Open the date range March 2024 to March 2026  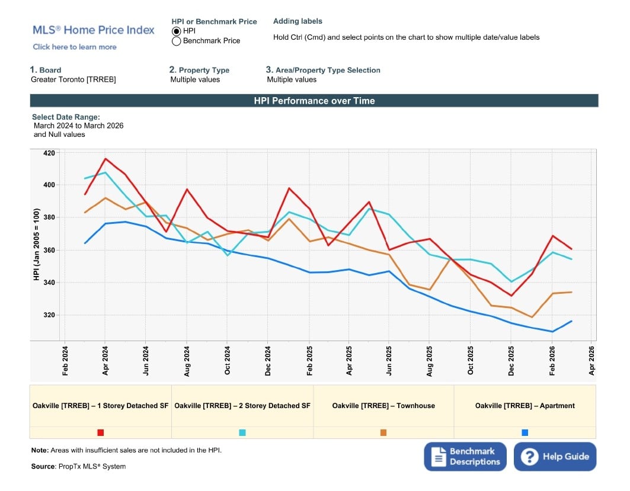point(78,126)
